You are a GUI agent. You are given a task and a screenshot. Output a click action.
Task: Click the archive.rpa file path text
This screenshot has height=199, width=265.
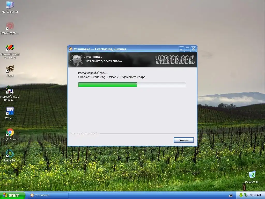[112, 77]
